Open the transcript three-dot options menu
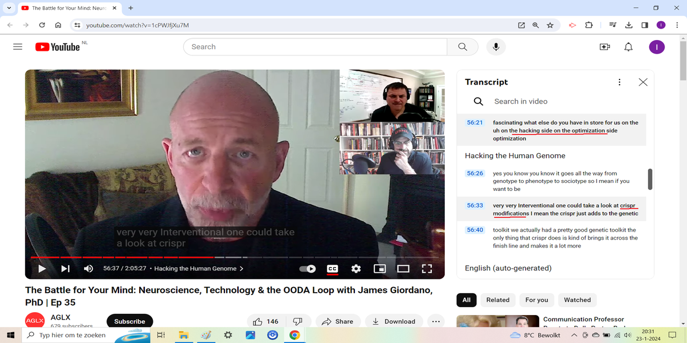 point(619,82)
